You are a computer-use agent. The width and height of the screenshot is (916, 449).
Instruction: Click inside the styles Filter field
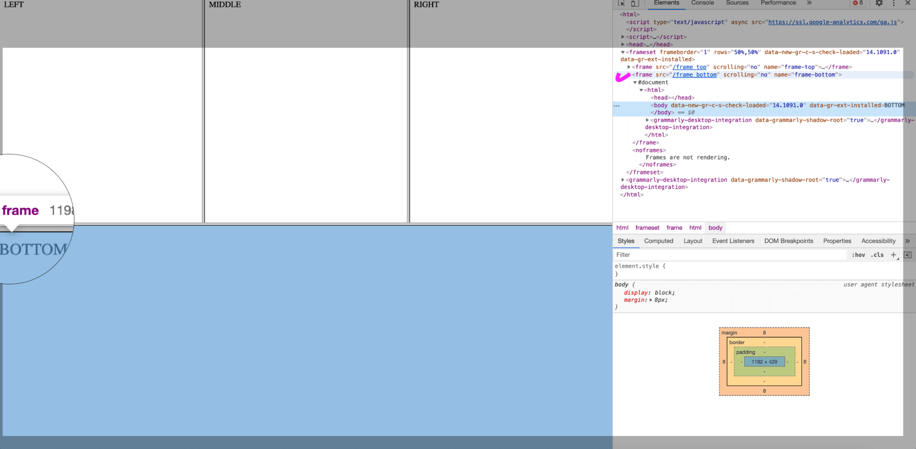pyautogui.click(x=687, y=255)
